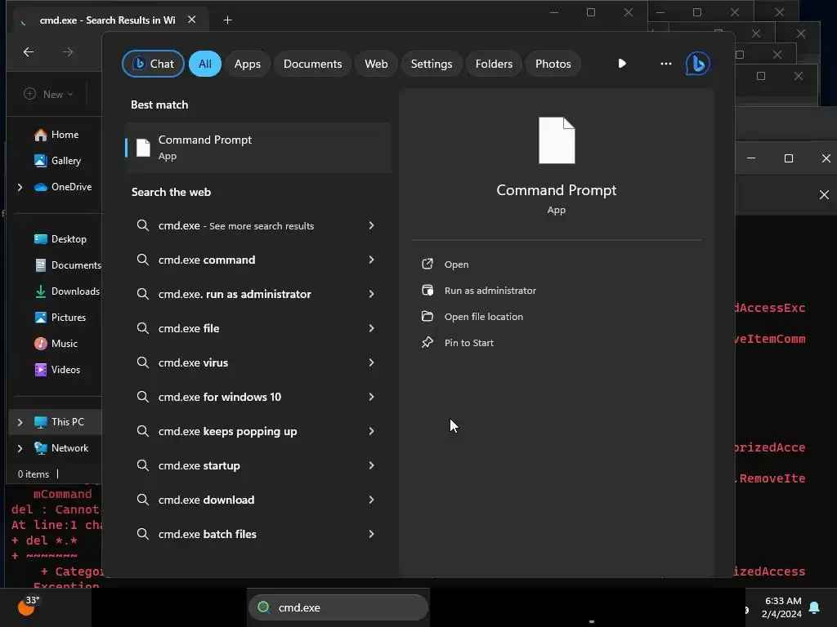
Task: Go forward in File Explorer
Action: [x=68, y=51]
